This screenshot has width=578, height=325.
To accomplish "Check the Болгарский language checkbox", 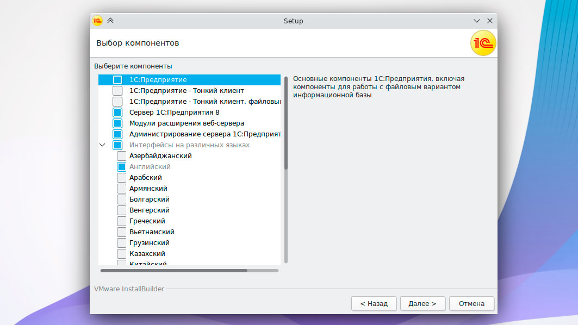I will (122, 199).
